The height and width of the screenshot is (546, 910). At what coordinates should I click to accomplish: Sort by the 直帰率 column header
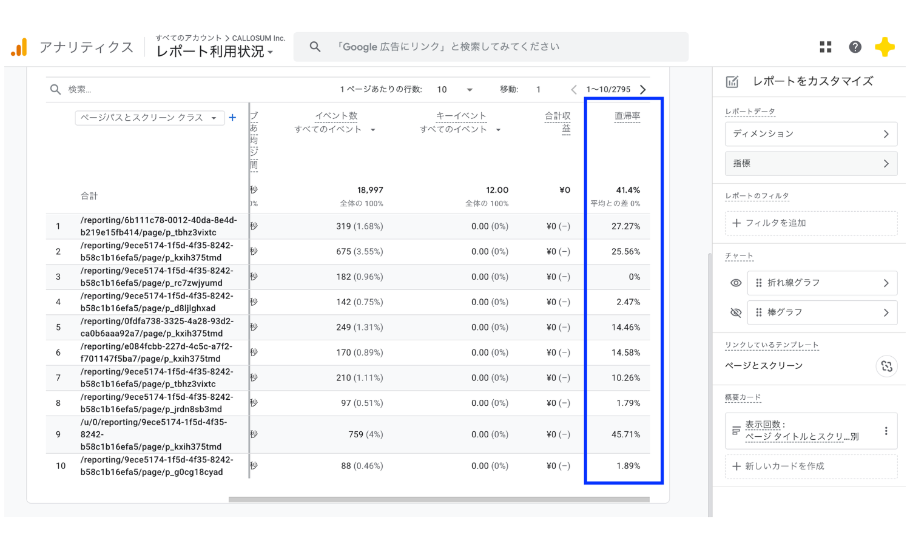pyautogui.click(x=627, y=116)
